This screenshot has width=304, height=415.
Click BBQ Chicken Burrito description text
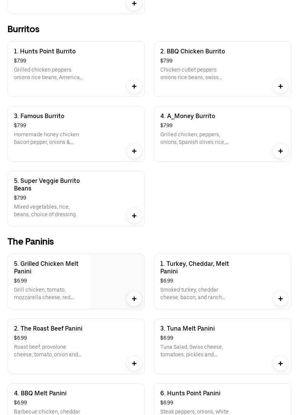tap(191, 73)
